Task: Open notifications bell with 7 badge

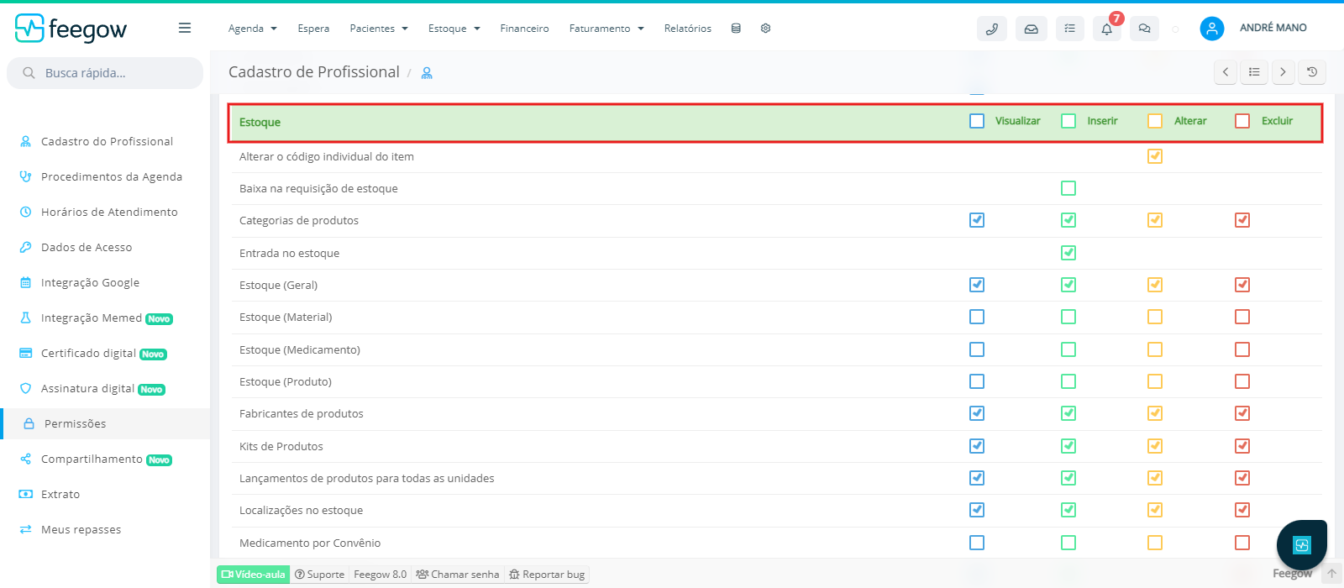Action: pos(1107,29)
